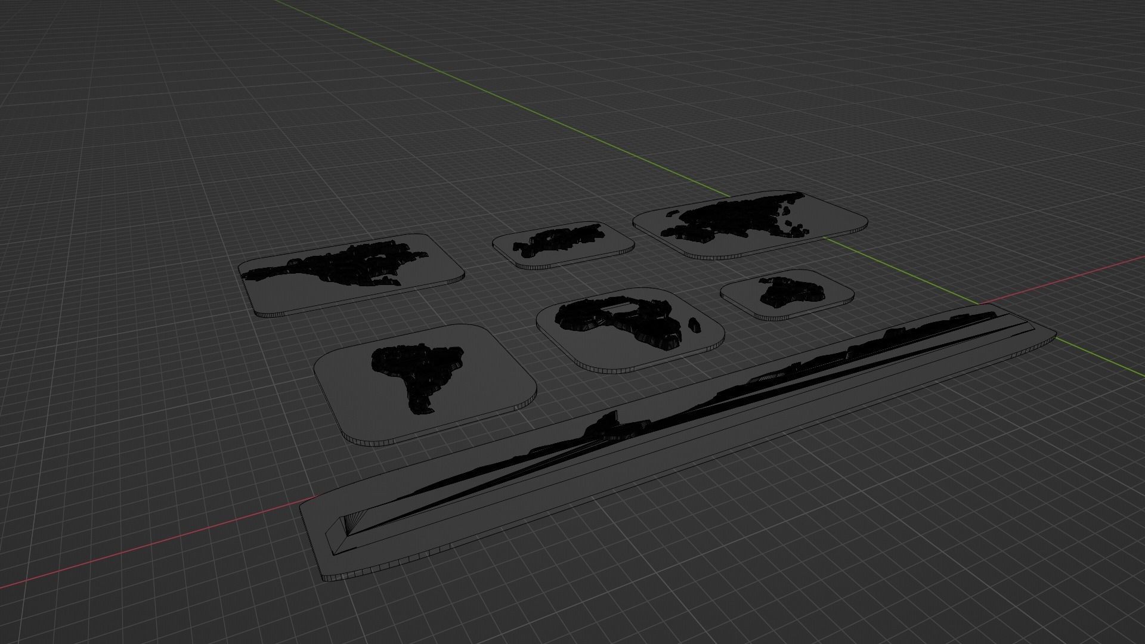Viewport: 1145px width, 644px height.
Task: Select the South America continent plate
Action: pos(425,385)
